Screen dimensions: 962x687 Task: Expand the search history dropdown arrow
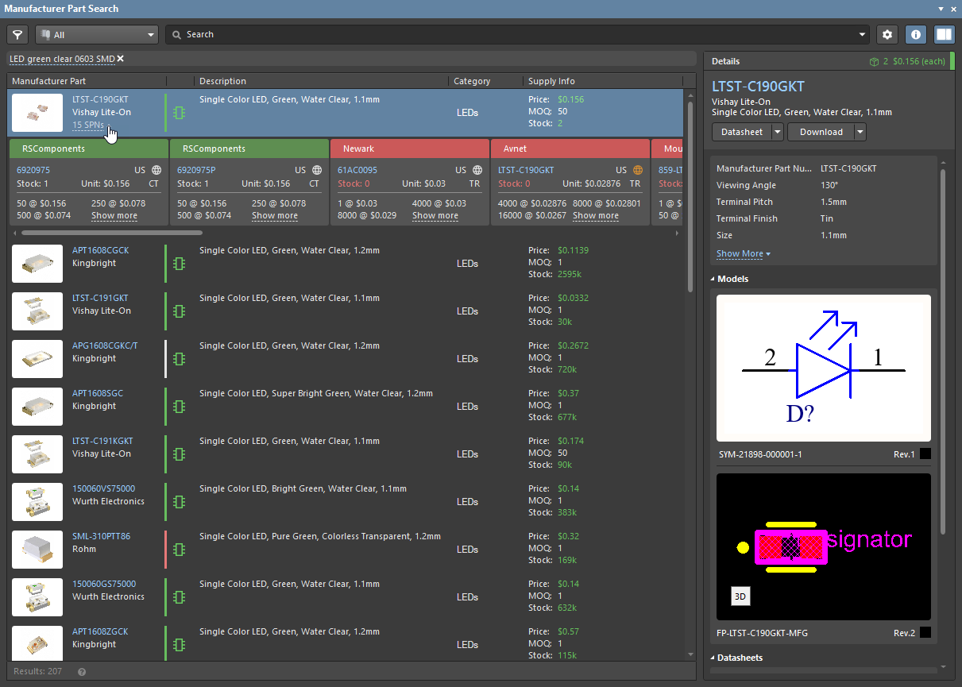pyautogui.click(x=863, y=35)
